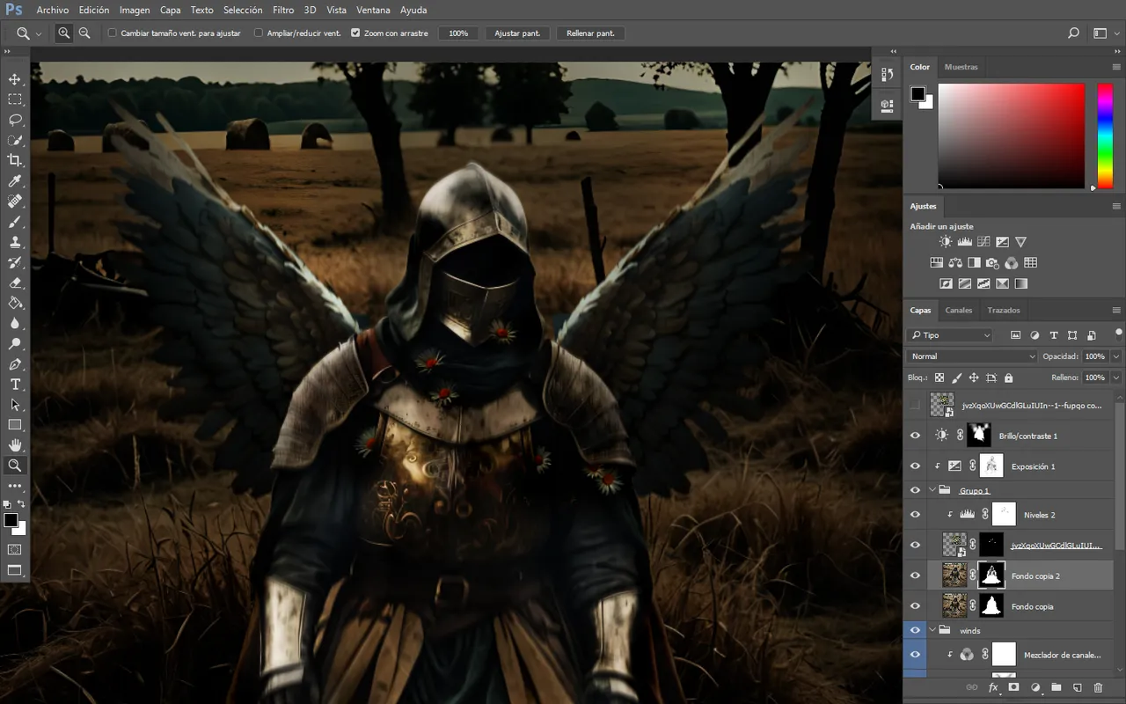Image resolution: width=1126 pixels, height=704 pixels.
Task: Select the Spot Healing Brush tool
Action: click(15, 202)
